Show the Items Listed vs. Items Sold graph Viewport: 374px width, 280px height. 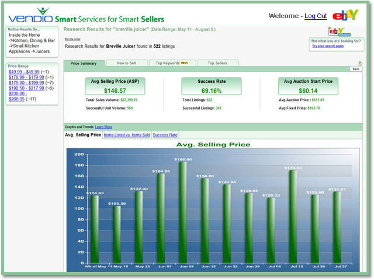click(127, 135)
